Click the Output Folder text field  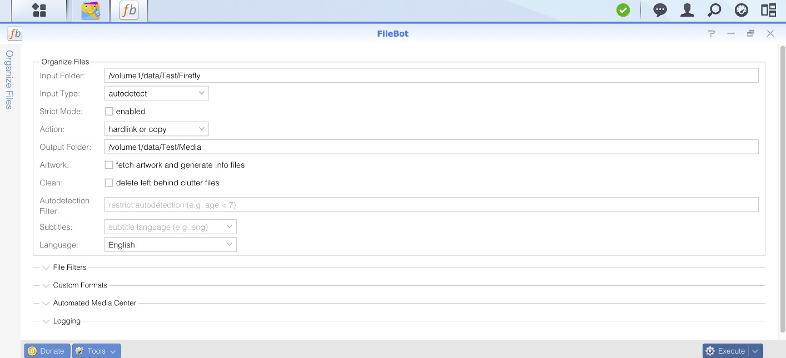(431, 147)
